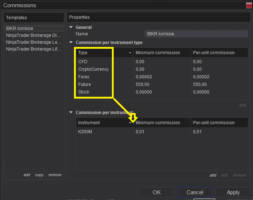
Task: Click Stock per-unit commission 0,00000
Action: tap(201, 92)
